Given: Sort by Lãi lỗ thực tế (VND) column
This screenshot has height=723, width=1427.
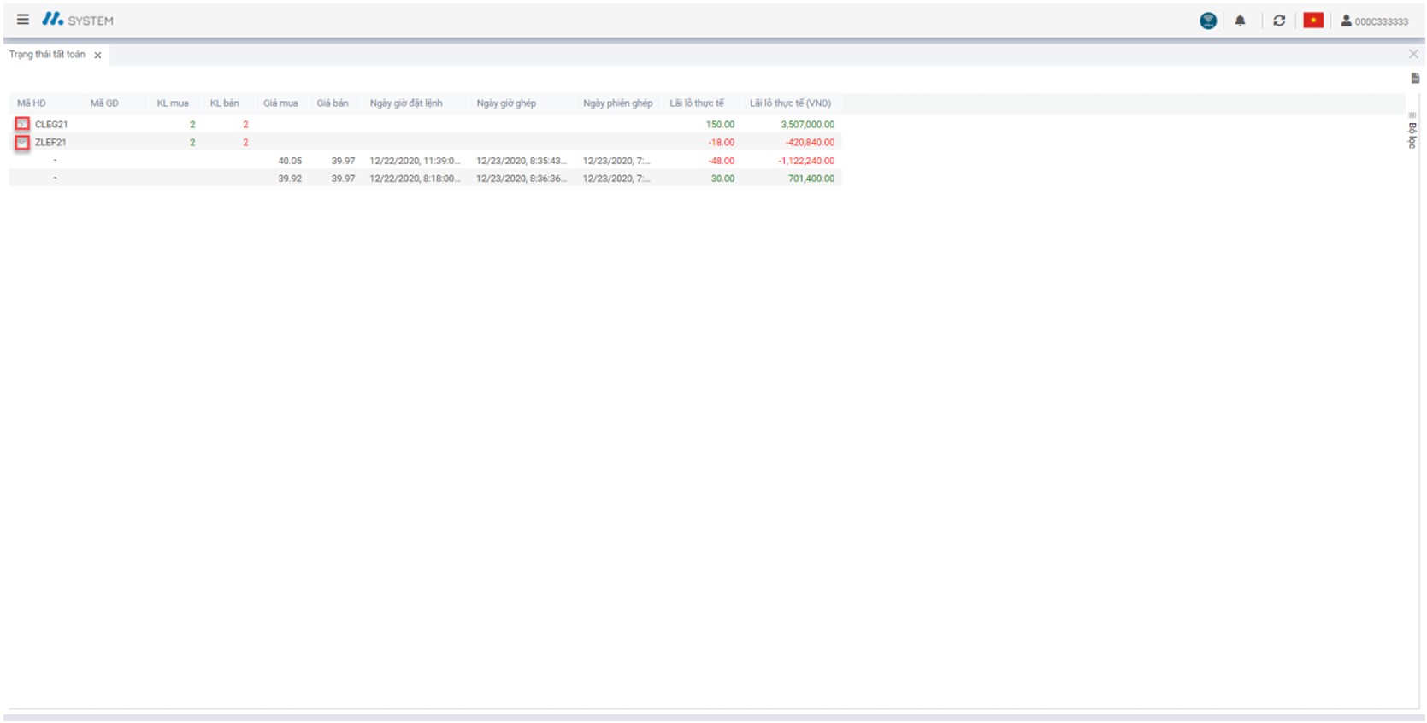Looking at the screenshot, I should [790, 103].
